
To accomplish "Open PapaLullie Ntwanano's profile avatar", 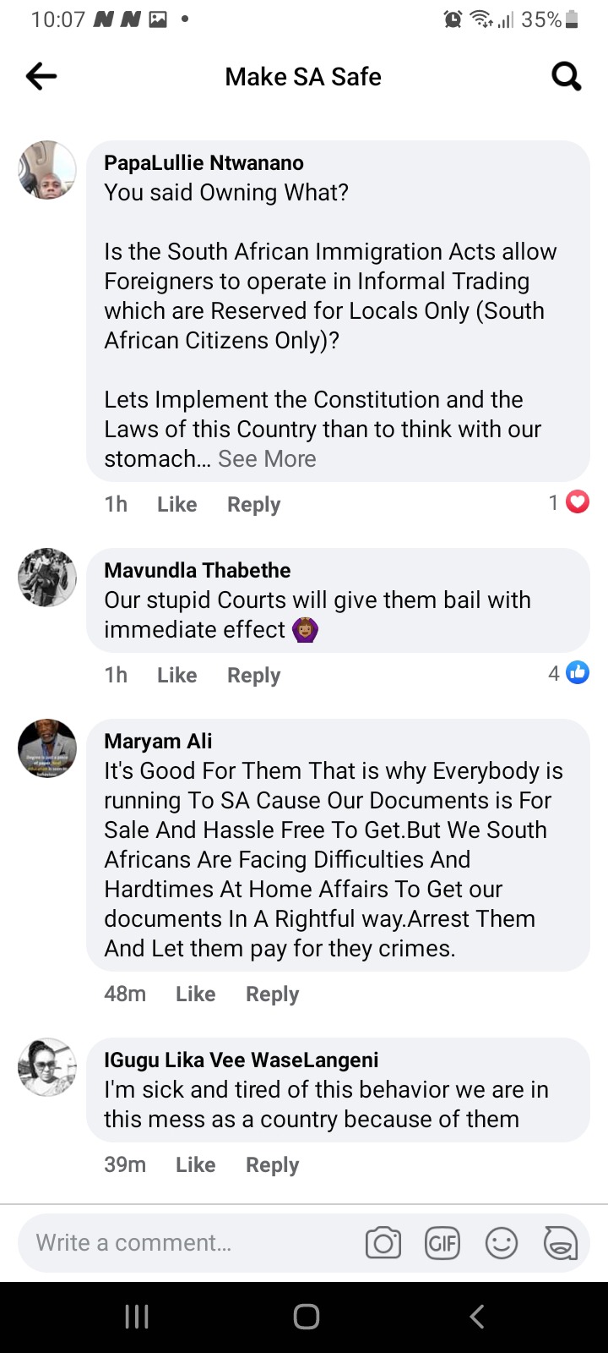I will click(x=47, y=170).
